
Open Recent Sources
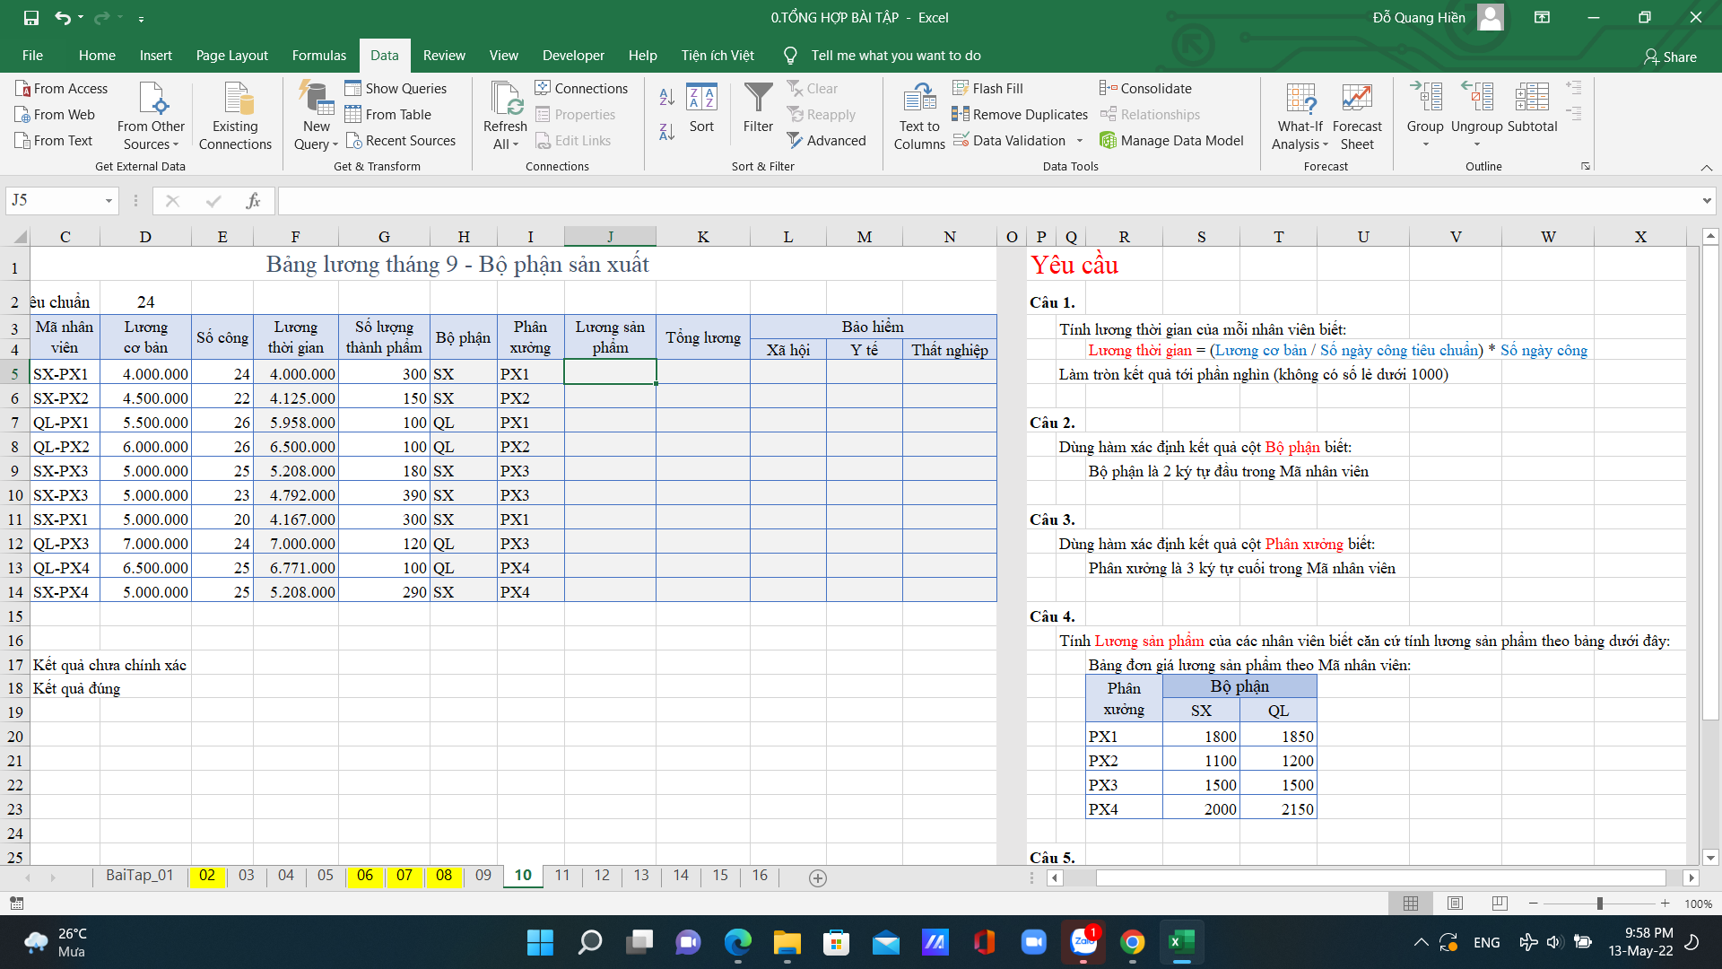(x=400, y=140)
